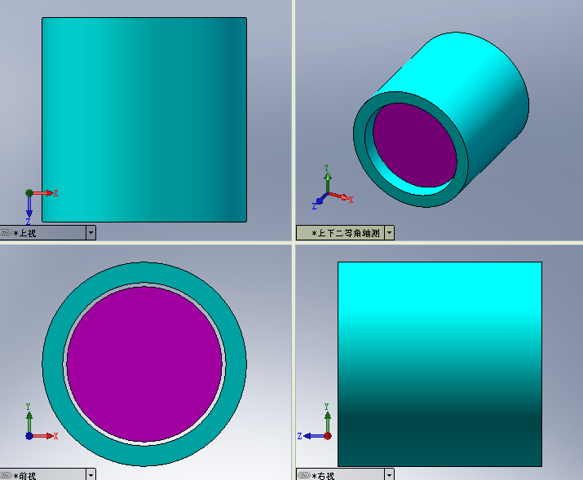Select the teal outer ring in front view
Viewport: 583px width, 480px height.
(x=52, y=364)
